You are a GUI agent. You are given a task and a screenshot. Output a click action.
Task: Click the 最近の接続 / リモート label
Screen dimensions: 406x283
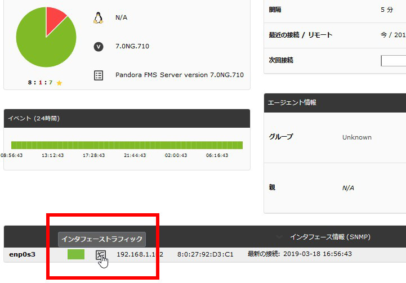pyautogui.click(x=300, y=35)
